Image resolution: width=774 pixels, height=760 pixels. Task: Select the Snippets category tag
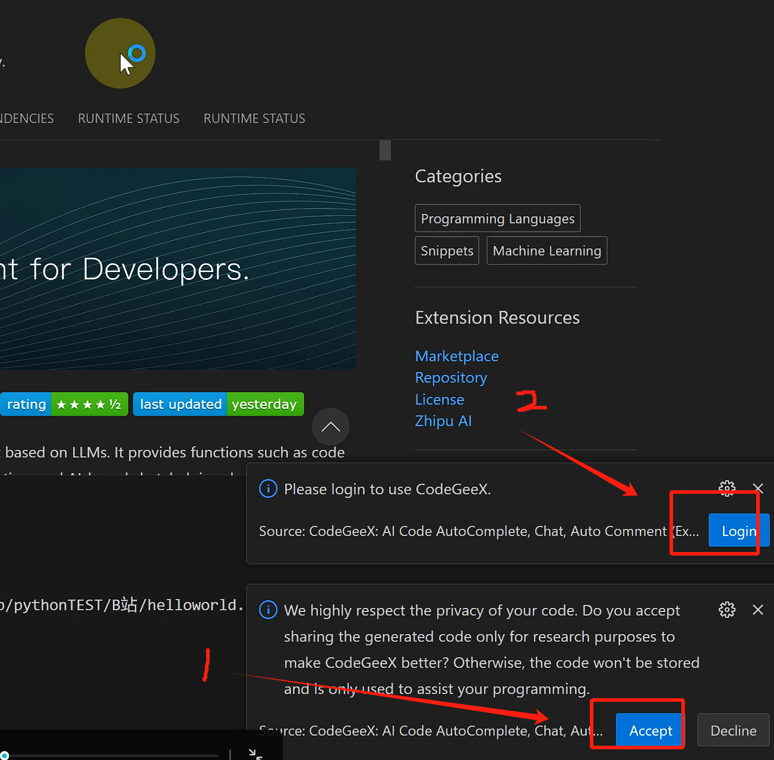click(x=447, y=251)
